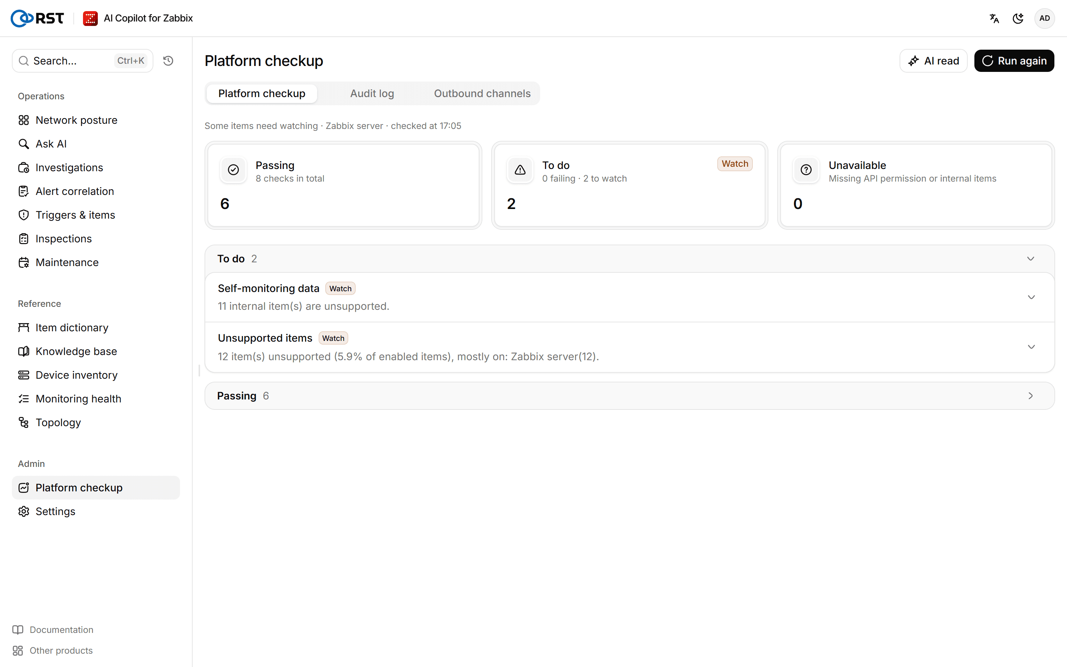The image size is (1067, 667).
Task: Switch to the Audit log tab
Action: (x=372, y=93)
